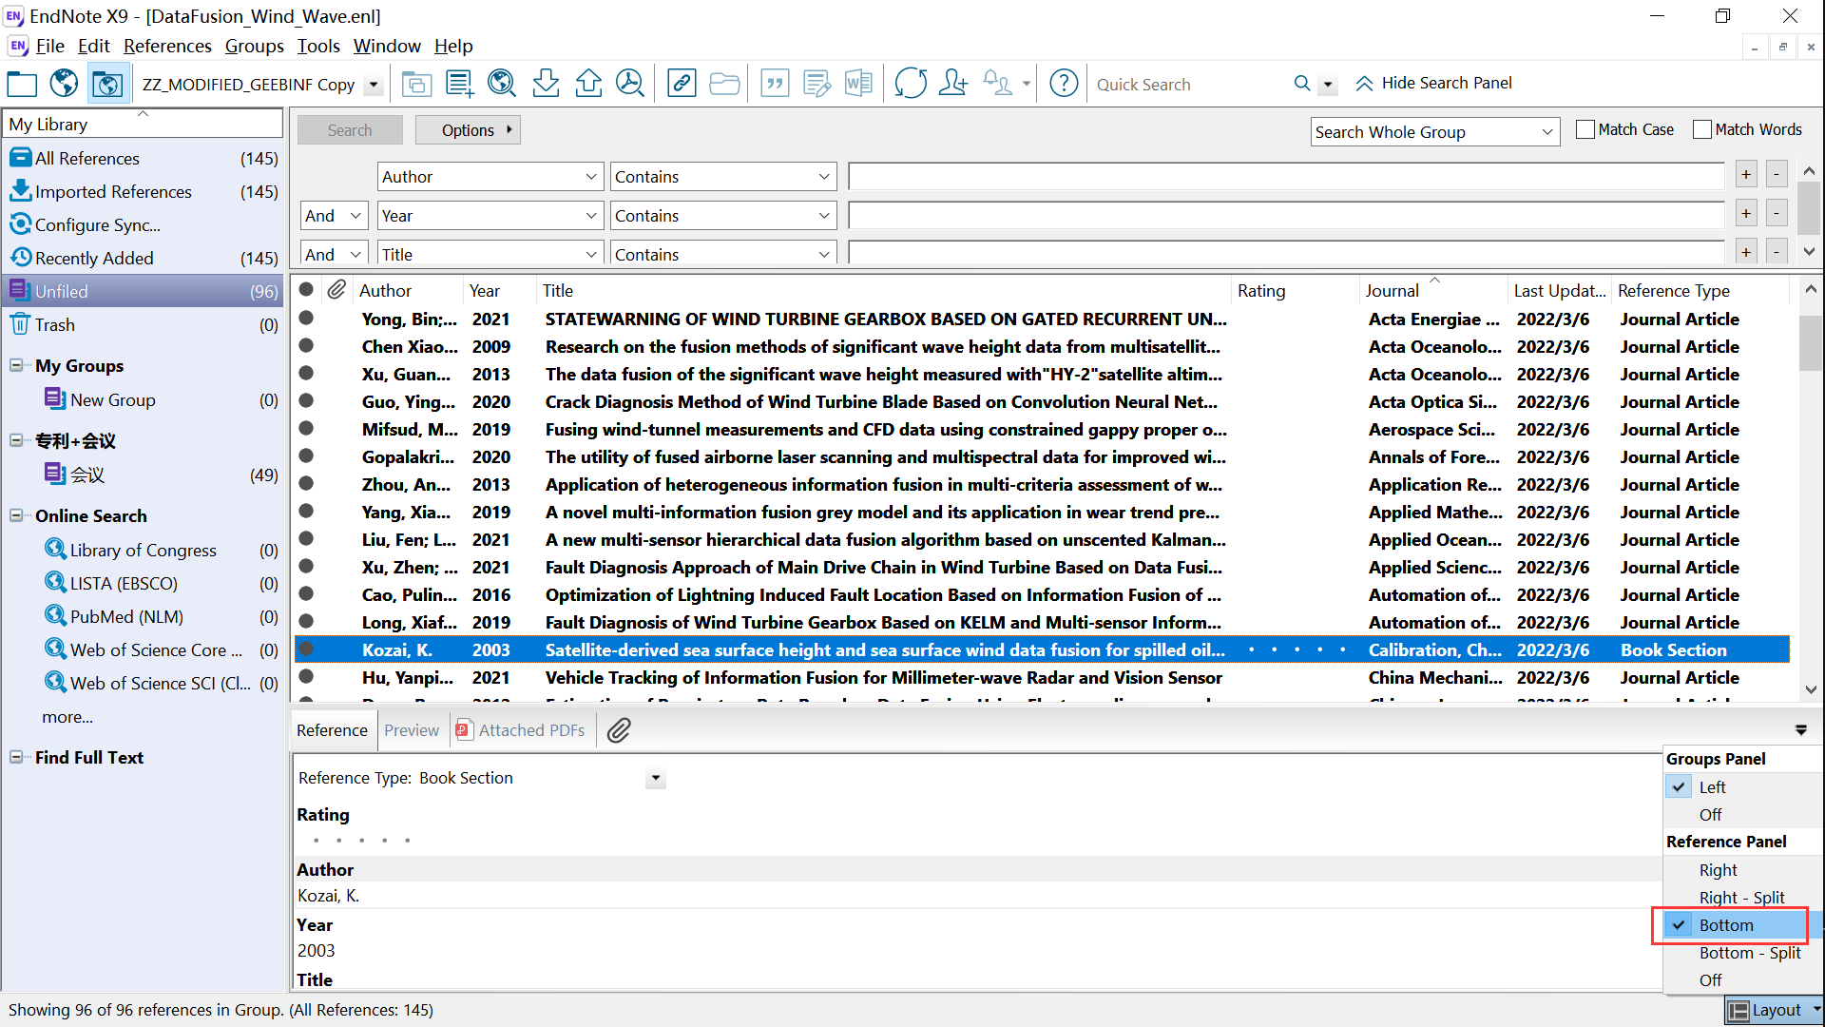Click Hide Search Panel
This screenshot has height=1027, width=1825.
click(1433, 84)
